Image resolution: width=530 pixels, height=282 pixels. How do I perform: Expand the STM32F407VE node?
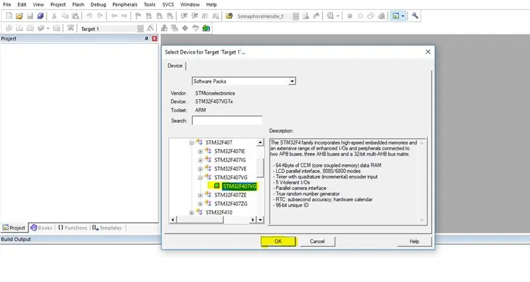pos(200,169)
